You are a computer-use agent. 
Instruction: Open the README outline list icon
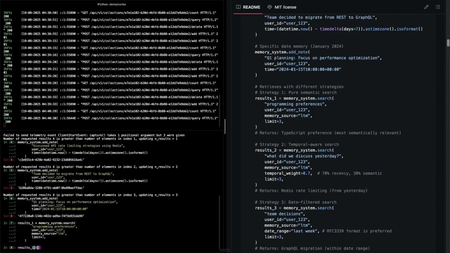click(x=438, y=7)
